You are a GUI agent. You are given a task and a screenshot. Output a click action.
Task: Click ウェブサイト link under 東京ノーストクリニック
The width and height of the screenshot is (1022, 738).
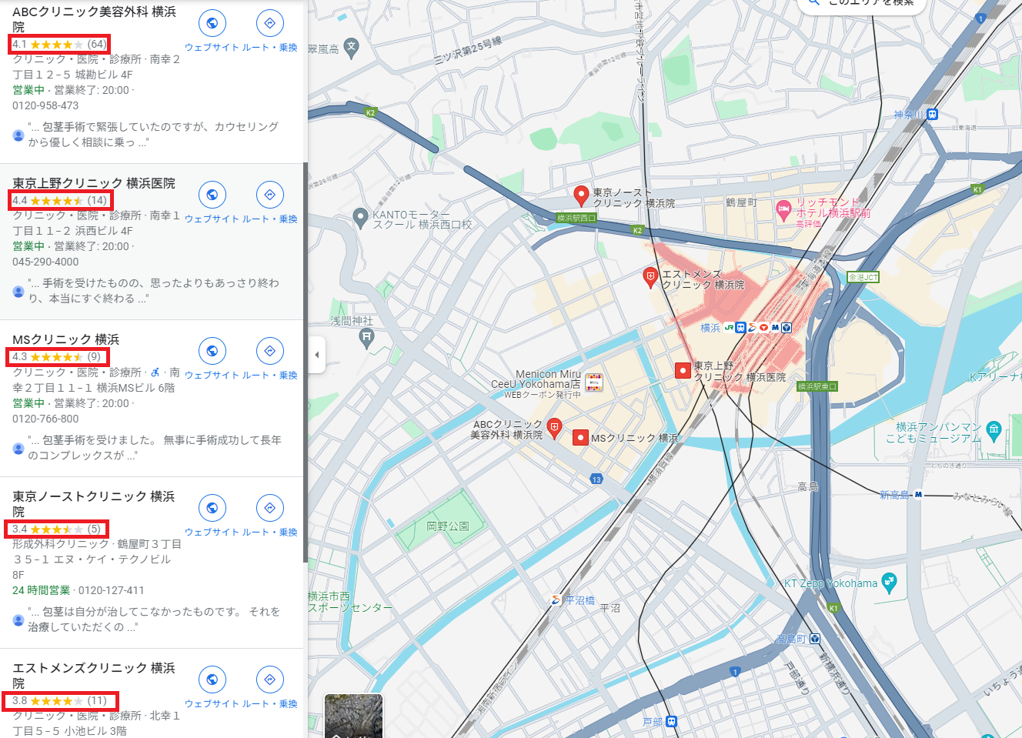click(x=212, y=533)
